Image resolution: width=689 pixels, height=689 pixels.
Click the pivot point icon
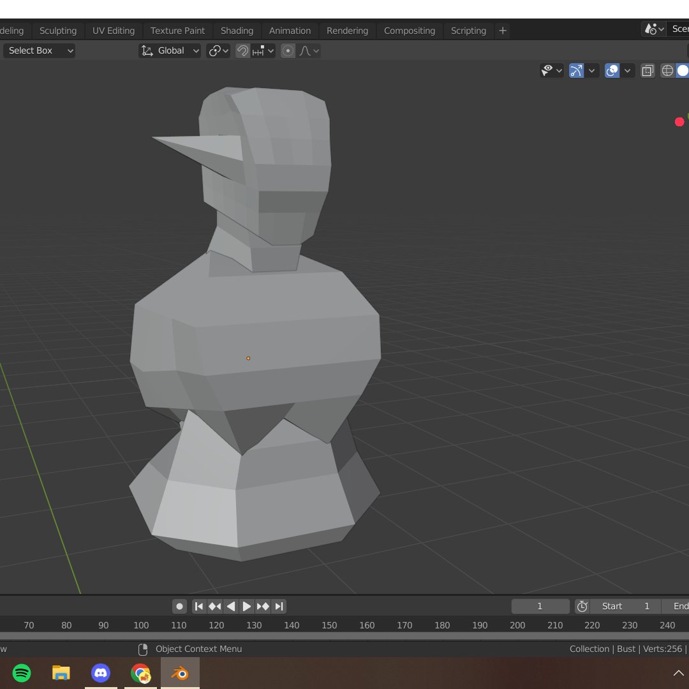pyautogui.click(x=214, y=50)
